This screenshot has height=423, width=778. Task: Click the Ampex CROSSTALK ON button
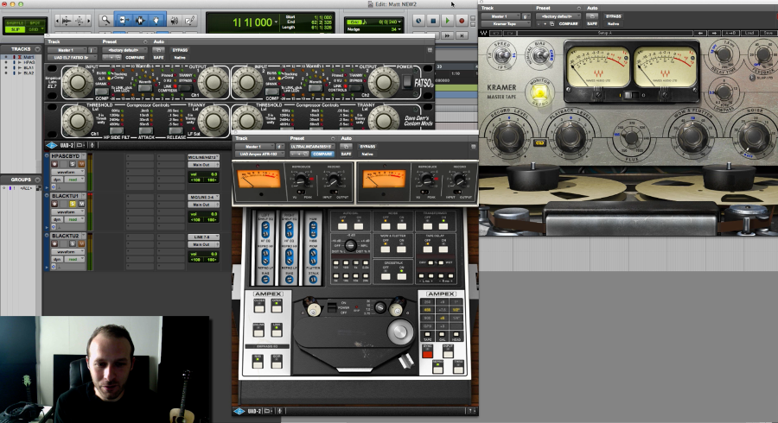point(401,276)
